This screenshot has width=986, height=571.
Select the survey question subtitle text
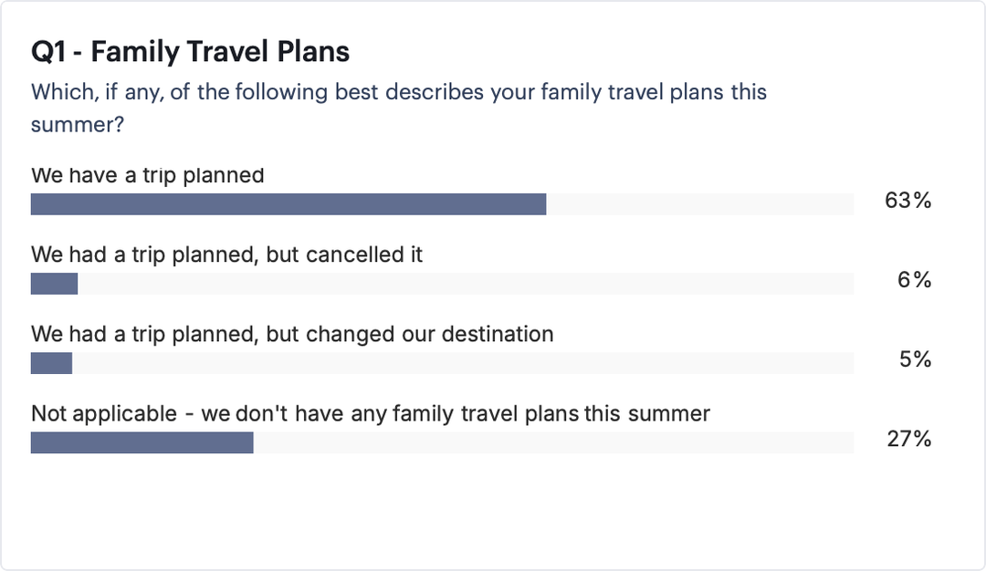[x=399, y=108]
